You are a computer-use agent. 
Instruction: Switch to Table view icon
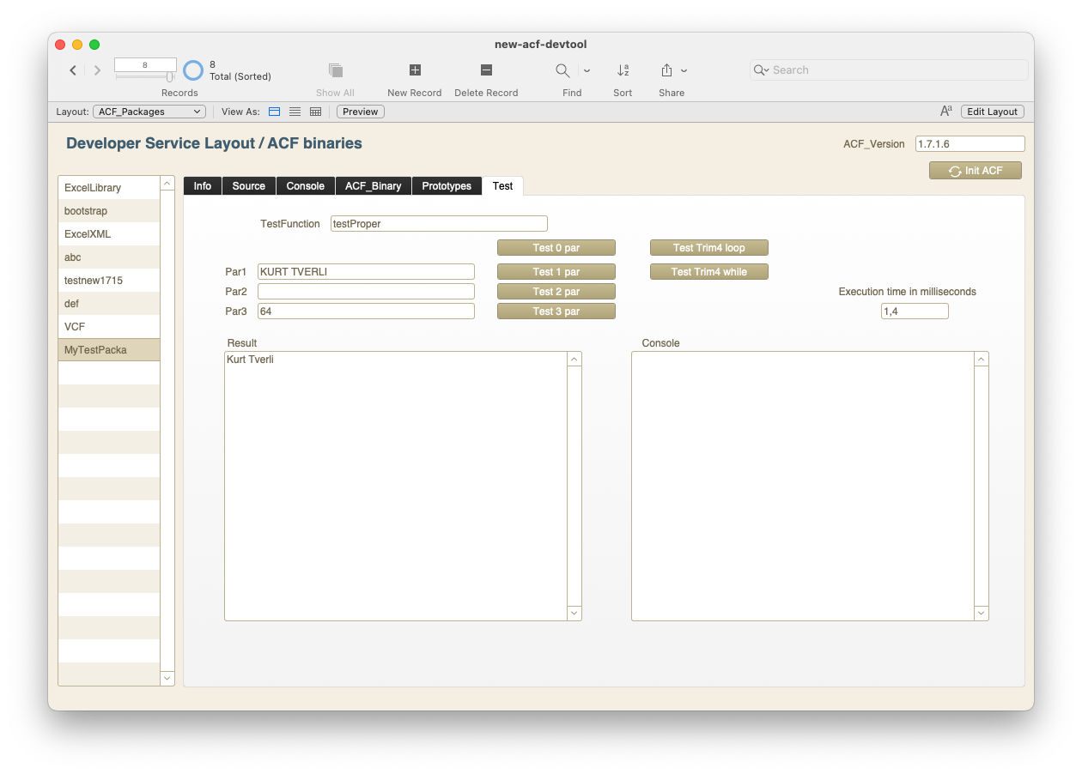(x=315, y=112)
